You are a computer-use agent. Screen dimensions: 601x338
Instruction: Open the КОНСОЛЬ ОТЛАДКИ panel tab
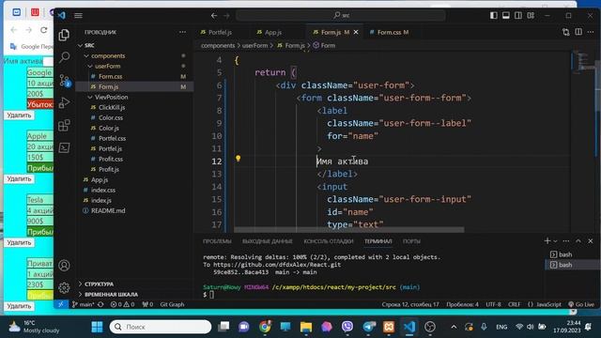329,241
